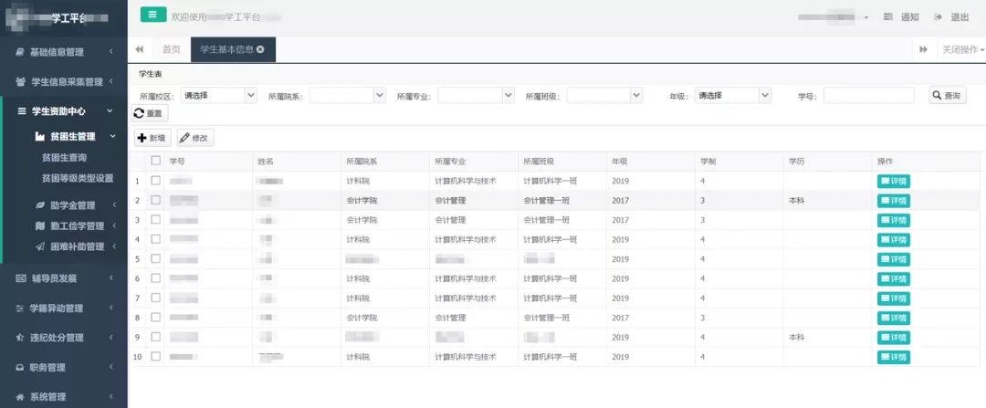Viewport: 986px width, 408px height.
Task: Tick the checkbox for row 1
Action: pos(156,181)
